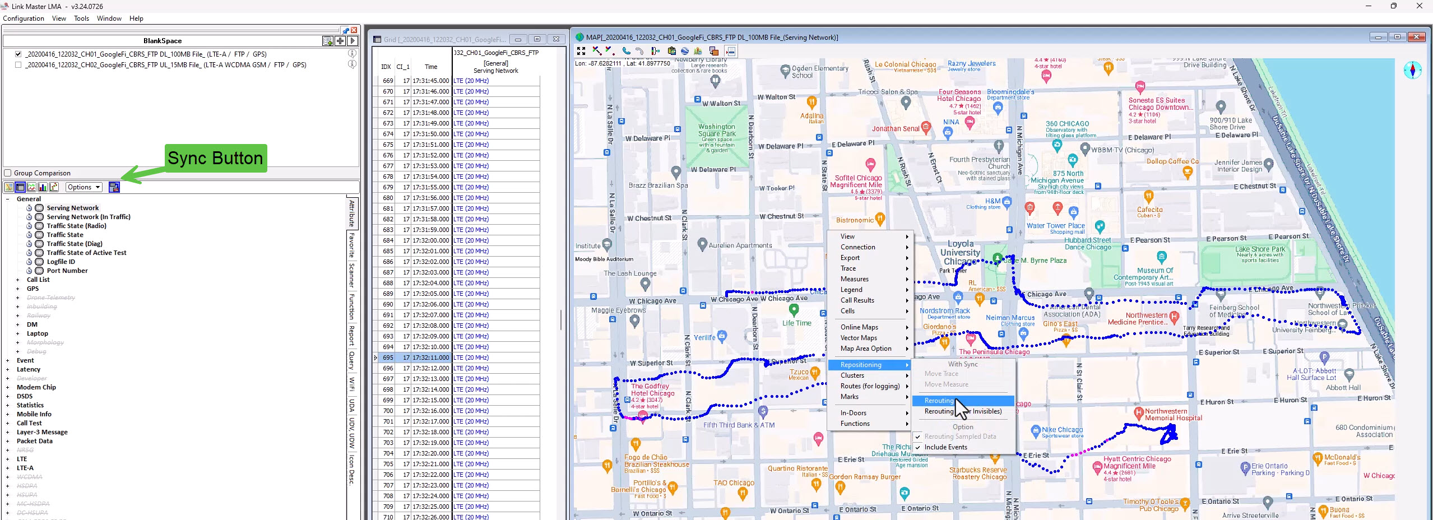The image size is (1433, 520).
Task: Click the legend panel toggle icon in map toolbar
Action: click(730, 51)
